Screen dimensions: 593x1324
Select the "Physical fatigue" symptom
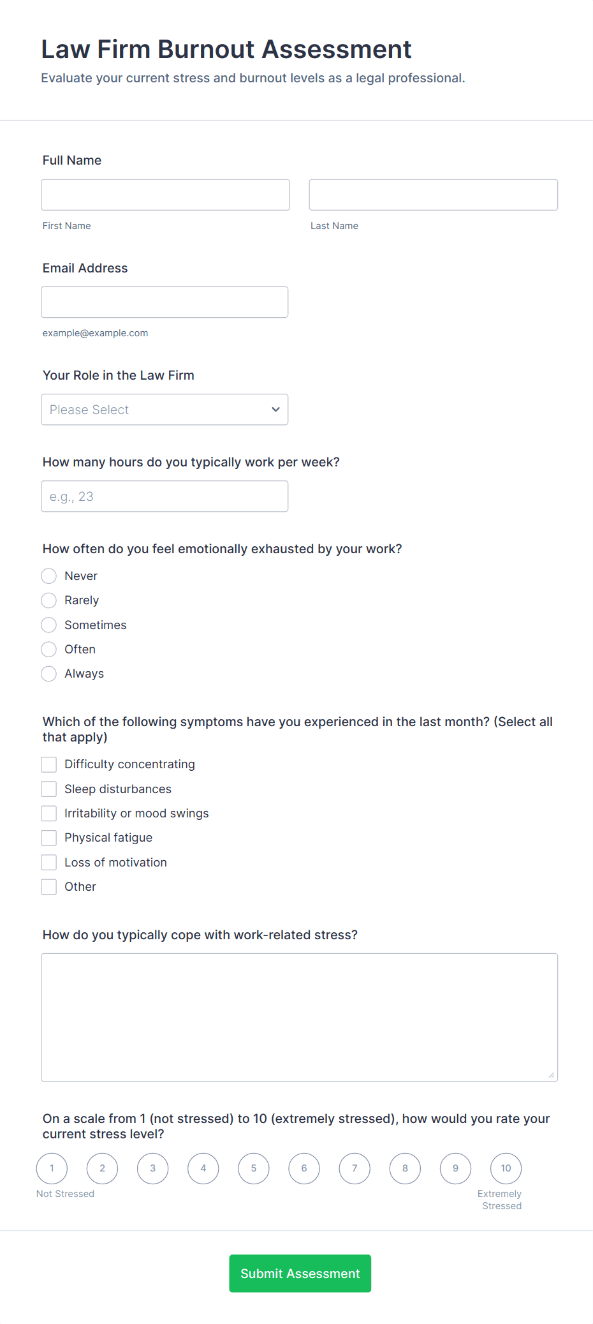(x=48, y=837)
